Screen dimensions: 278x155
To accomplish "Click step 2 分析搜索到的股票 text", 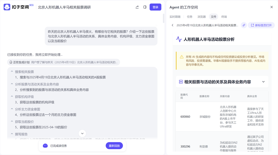I will click(x=52, y=90).
